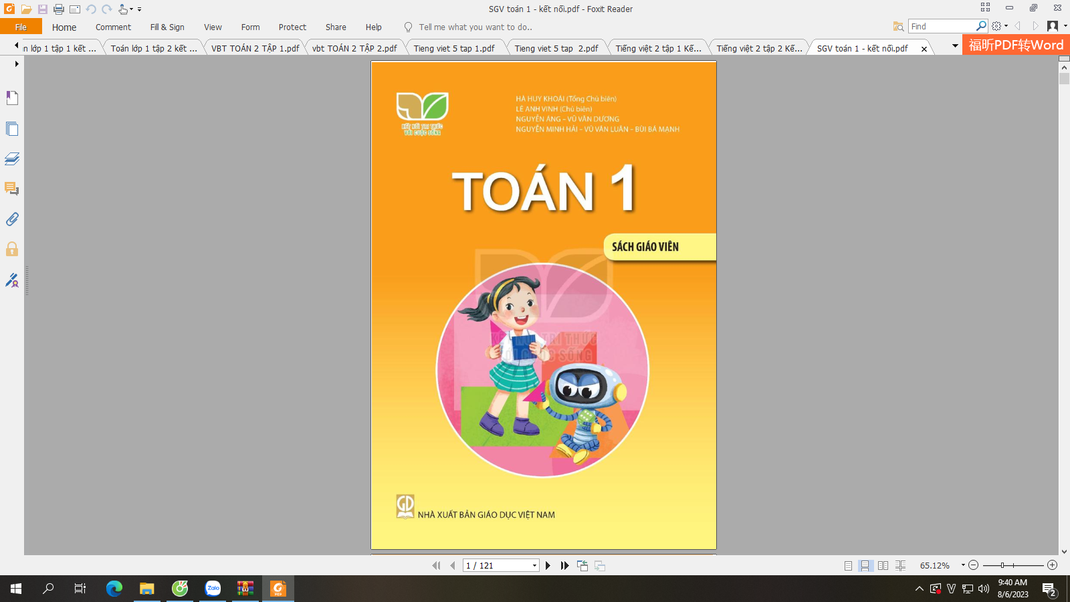Click the Find search field
1070x602 pixels.
(x=942, y=26)
